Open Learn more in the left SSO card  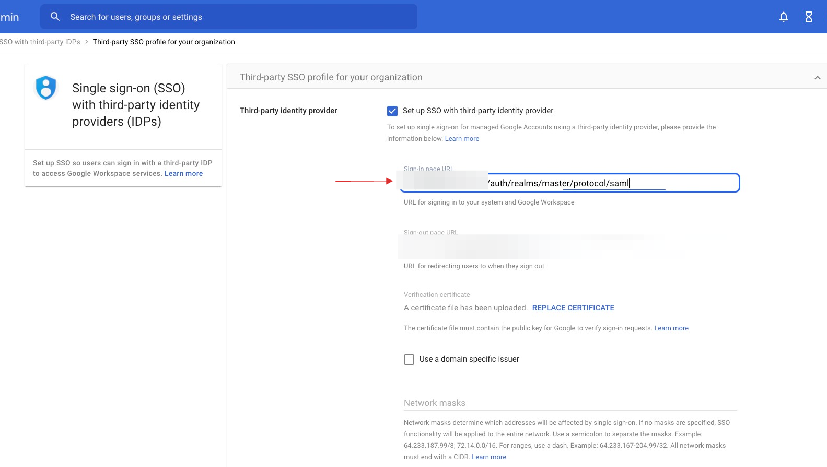(183, 174)
